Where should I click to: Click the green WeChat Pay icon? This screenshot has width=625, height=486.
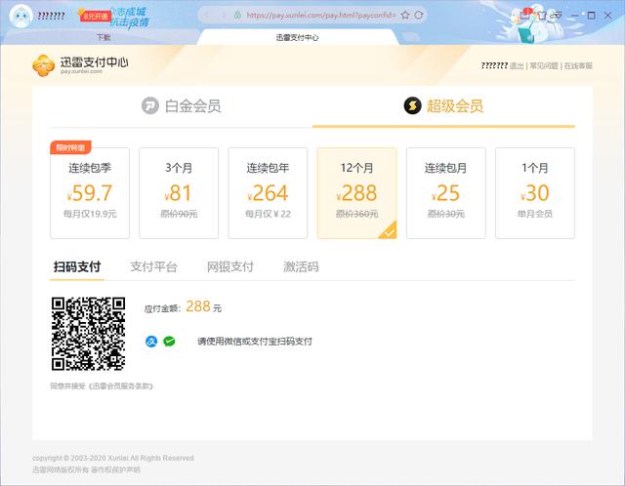(169, 342)
